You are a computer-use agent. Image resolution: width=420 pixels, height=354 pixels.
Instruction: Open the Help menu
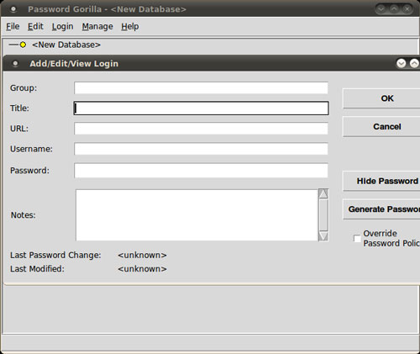coord(130,27)
